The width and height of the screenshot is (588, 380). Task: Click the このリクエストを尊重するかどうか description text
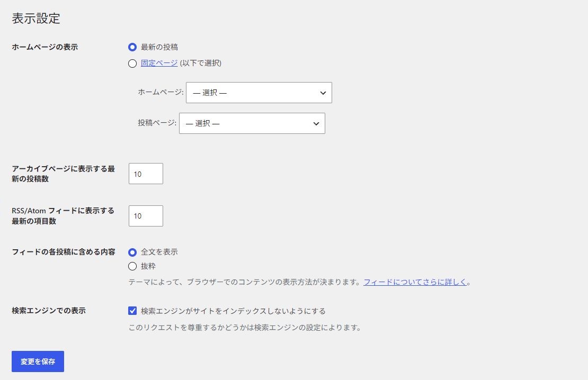245,328
